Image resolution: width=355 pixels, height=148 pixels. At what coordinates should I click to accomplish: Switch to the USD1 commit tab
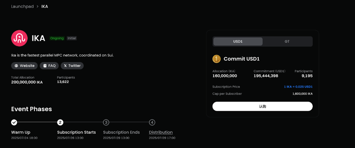coord(238,41)
